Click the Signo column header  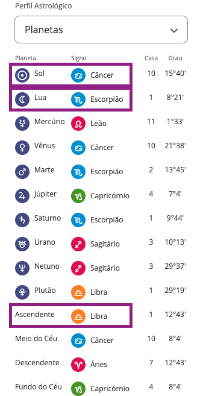(x=79, y=58)
